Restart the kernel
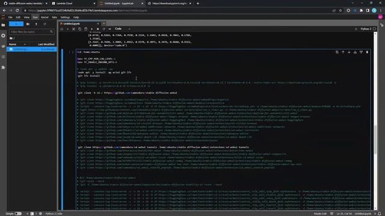Viewport: 385px width, 216px height. [104, 29]
